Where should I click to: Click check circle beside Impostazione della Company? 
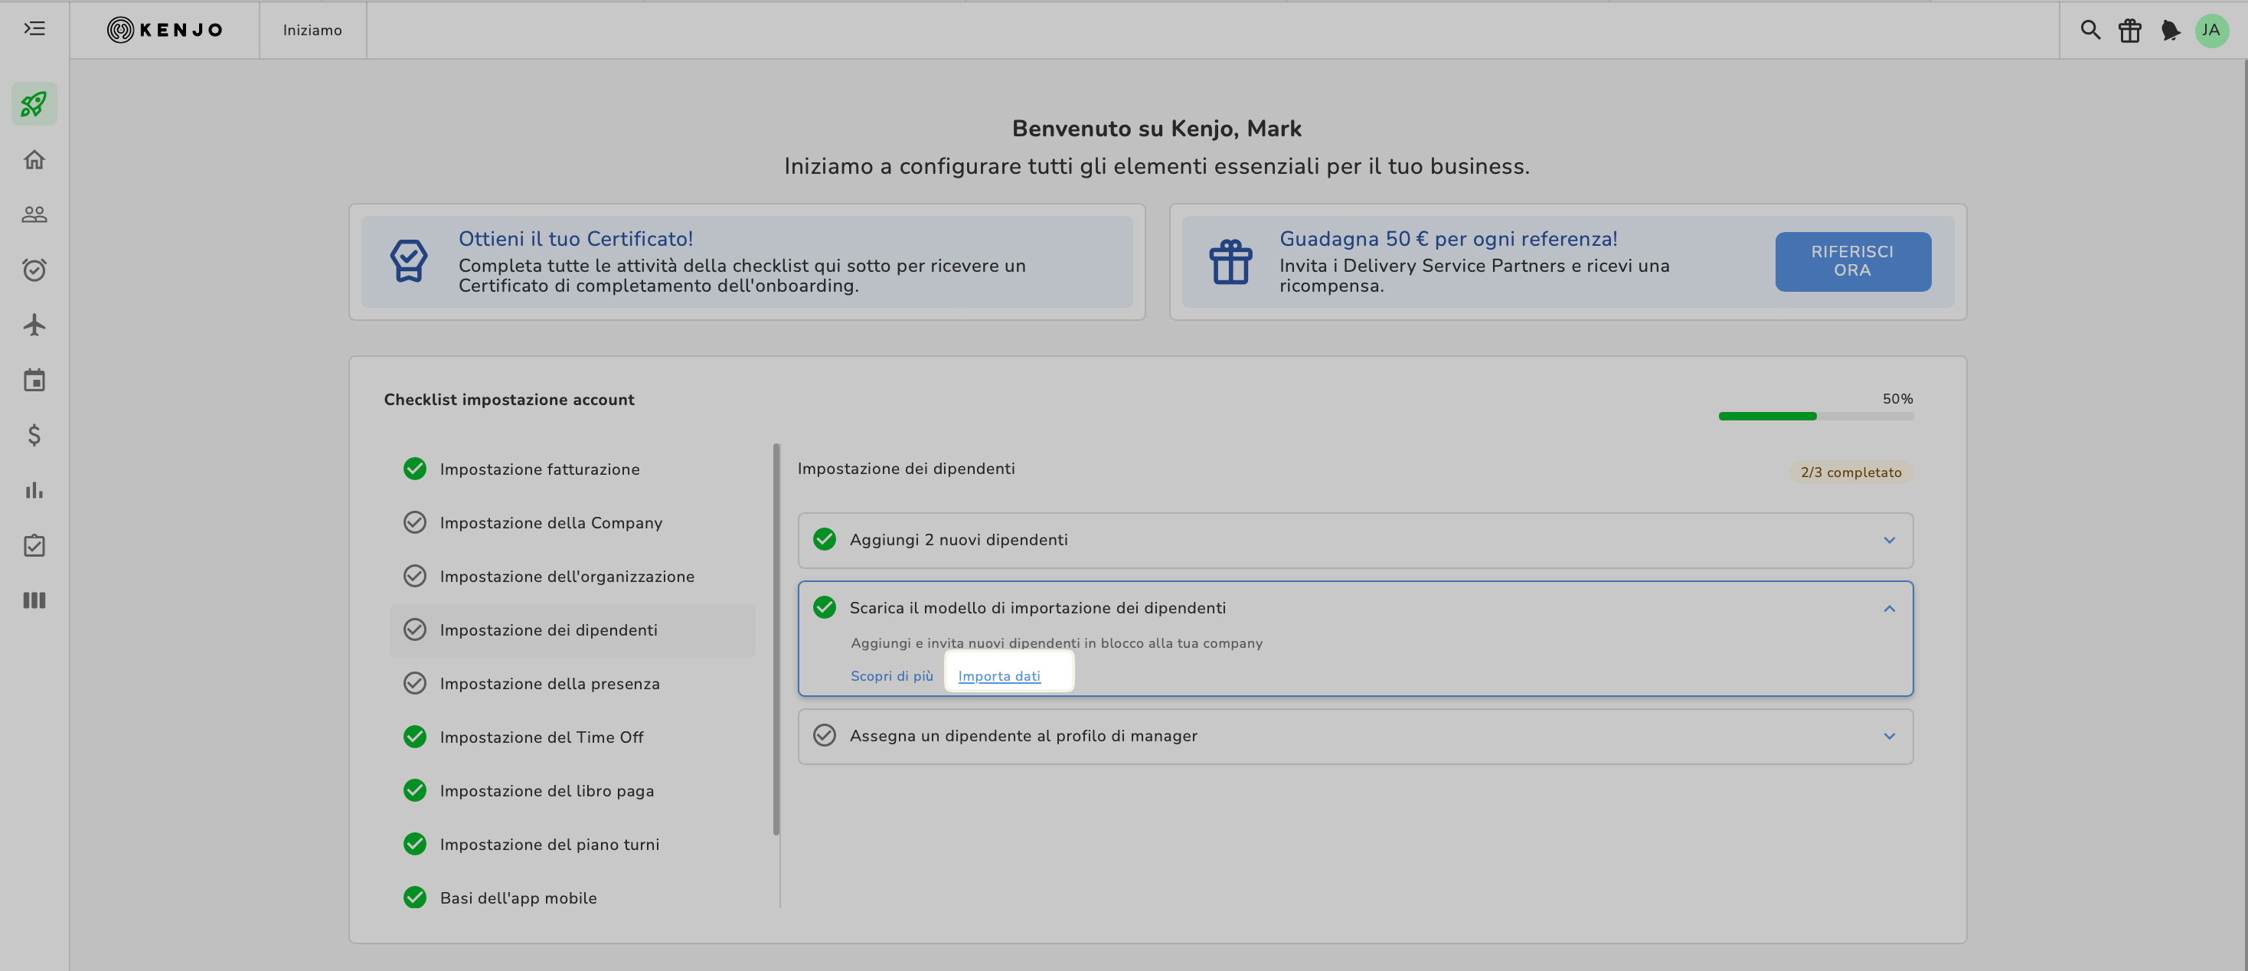(x=414, y=522)
